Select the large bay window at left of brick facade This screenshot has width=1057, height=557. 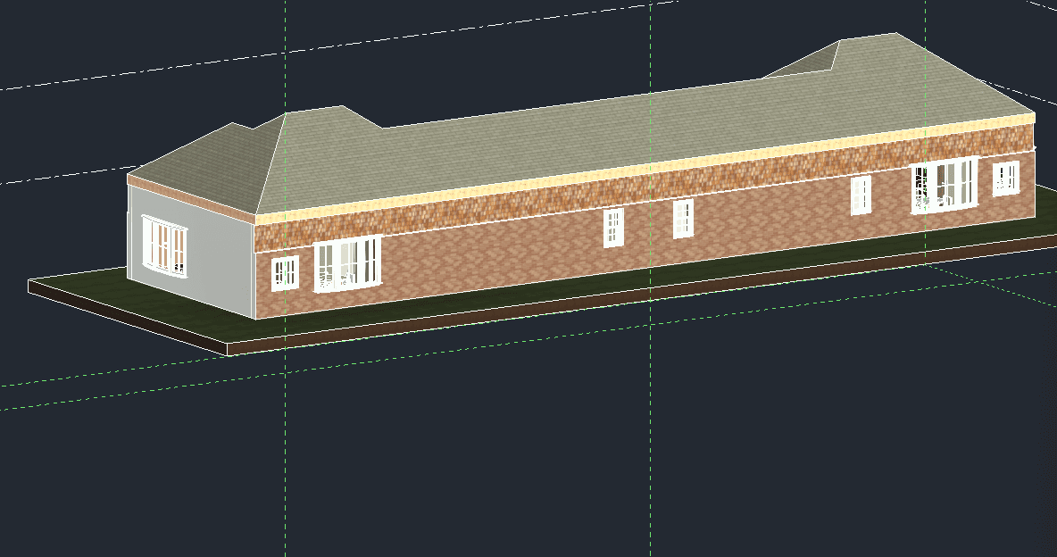point(347,263)
